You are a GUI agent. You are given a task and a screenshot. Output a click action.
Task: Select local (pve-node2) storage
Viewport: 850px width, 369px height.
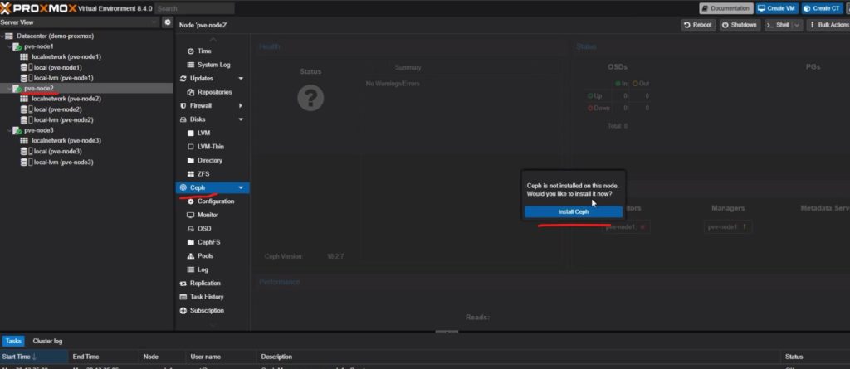point(57,109)
